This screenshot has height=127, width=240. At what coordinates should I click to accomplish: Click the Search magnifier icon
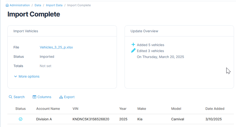pos(10,97)
